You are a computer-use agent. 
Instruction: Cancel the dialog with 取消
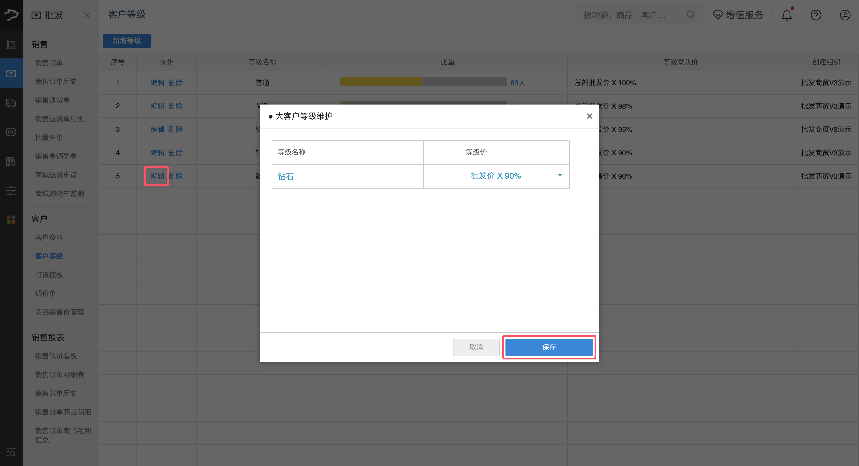point(476,347)
